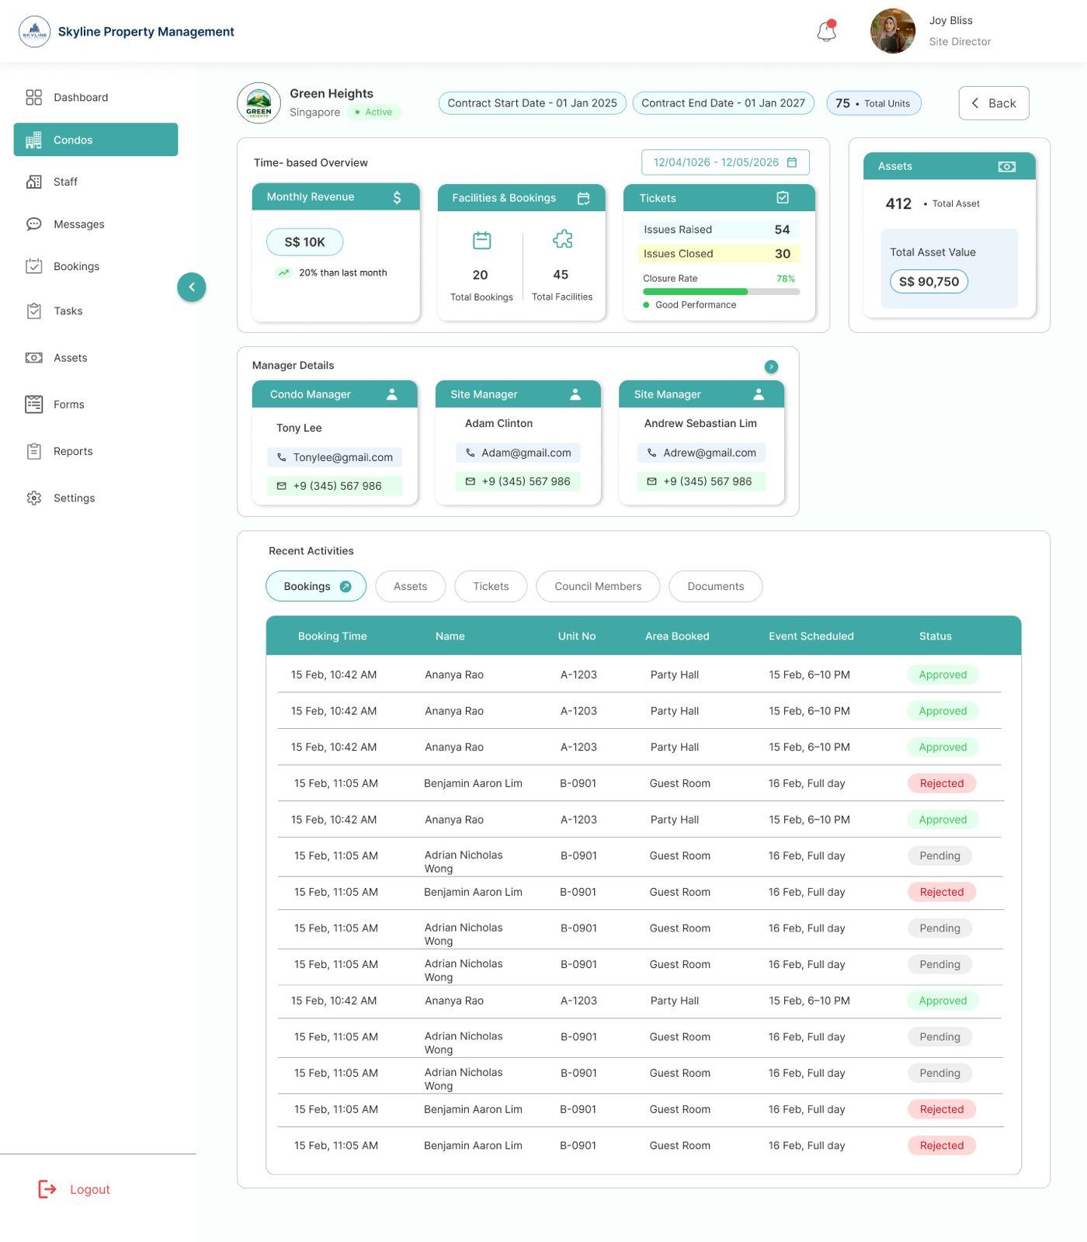Click the Monthly Revenue dollar icon
The width and height of the screenshot is (1087, 1242).
(x=397, y=197)
